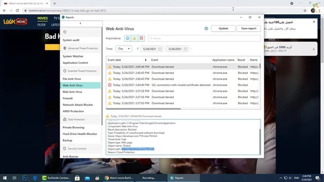This screenshot has height=182, width=324.
Task: Open File Anti-Virus report
Action: (72, 79)
